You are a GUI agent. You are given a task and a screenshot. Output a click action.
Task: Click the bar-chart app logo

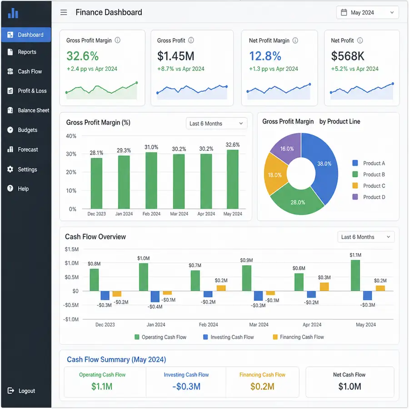13,13
